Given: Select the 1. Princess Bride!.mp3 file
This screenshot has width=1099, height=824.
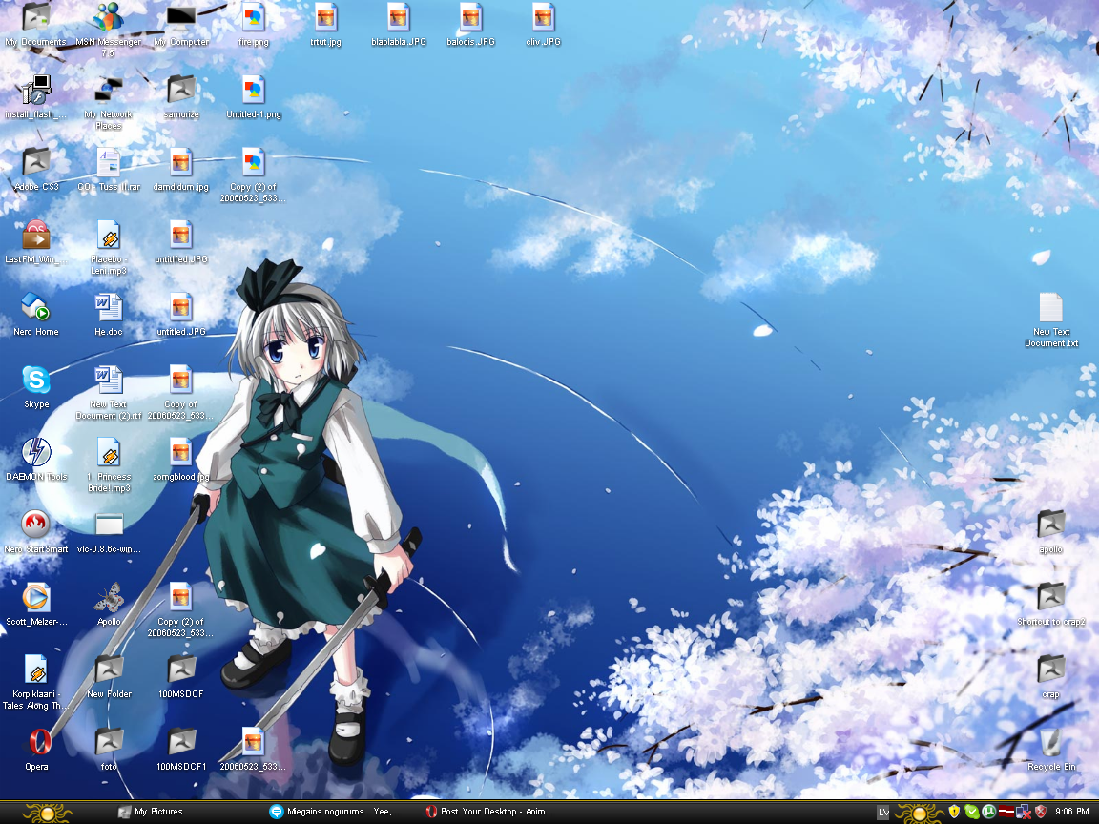Looking at the screenshot, I should [x=109, y=464].
